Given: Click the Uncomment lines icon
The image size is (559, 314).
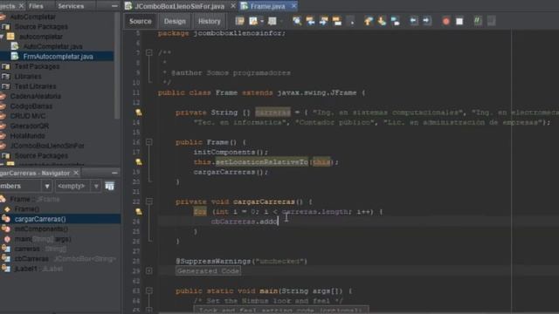Looking at the screenshot, I should (x=491, y=21).
